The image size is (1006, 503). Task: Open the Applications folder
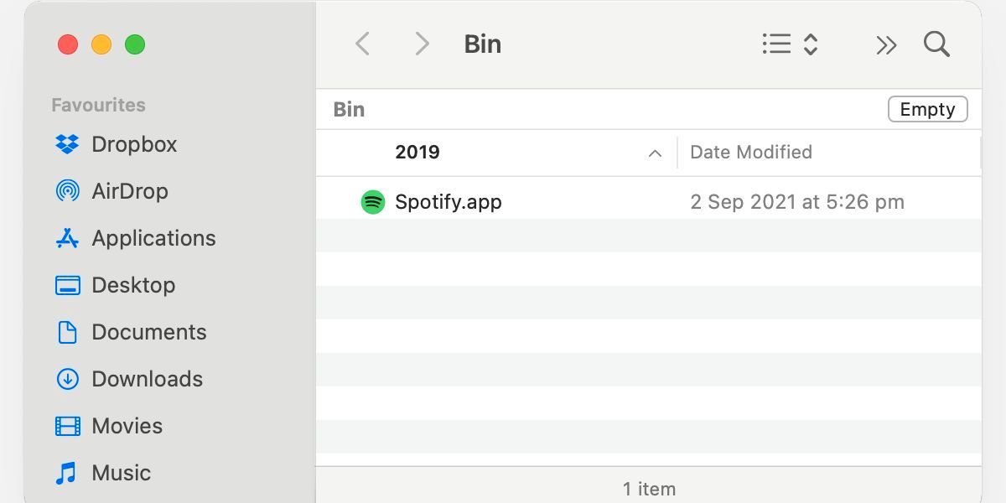pos(153,238)
